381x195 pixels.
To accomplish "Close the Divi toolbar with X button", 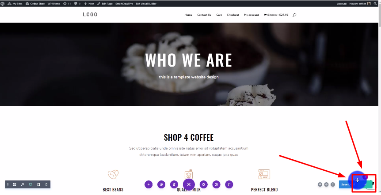I will pyautogui.click(x=189, y=184).
